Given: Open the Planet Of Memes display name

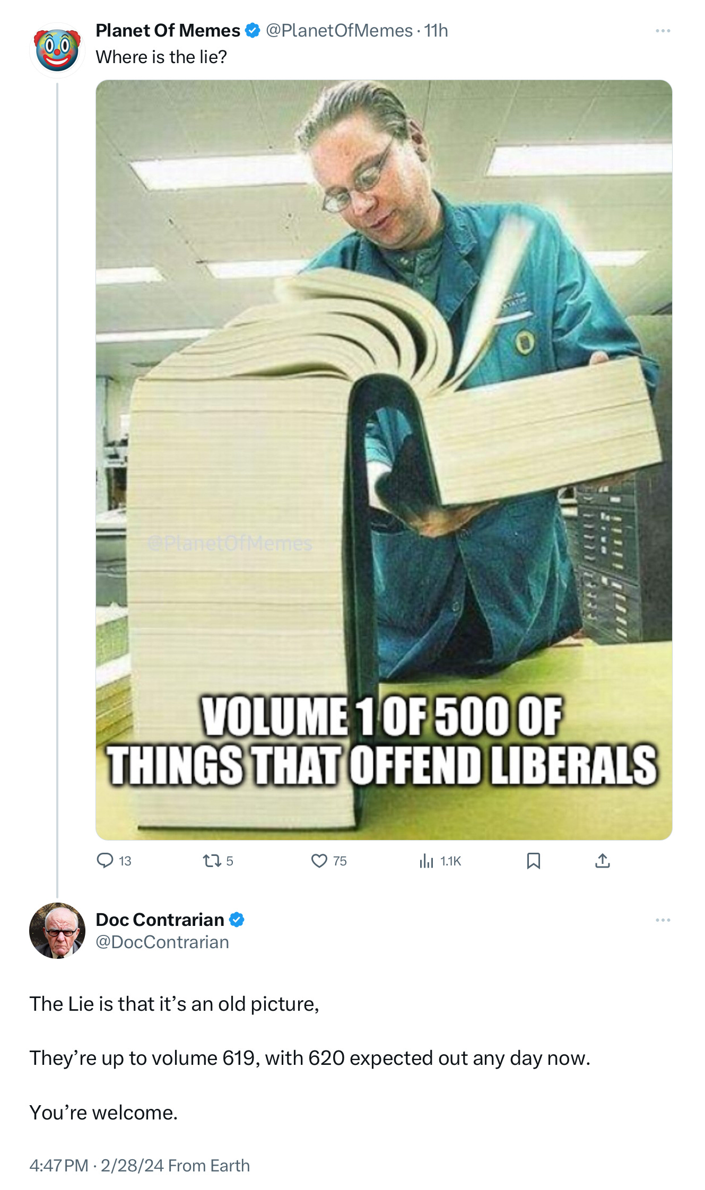Looking at the screenshot, I should [x=168, y=31].
